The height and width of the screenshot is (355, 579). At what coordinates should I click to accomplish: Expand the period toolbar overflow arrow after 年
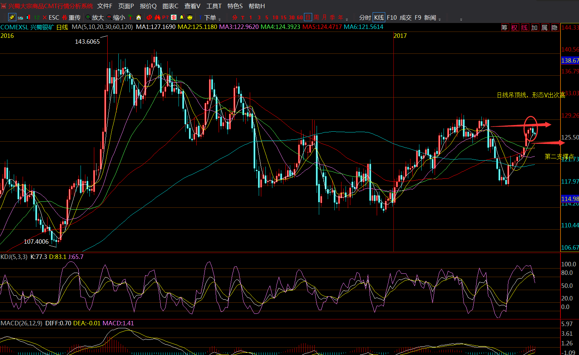[x=347, y=19]
